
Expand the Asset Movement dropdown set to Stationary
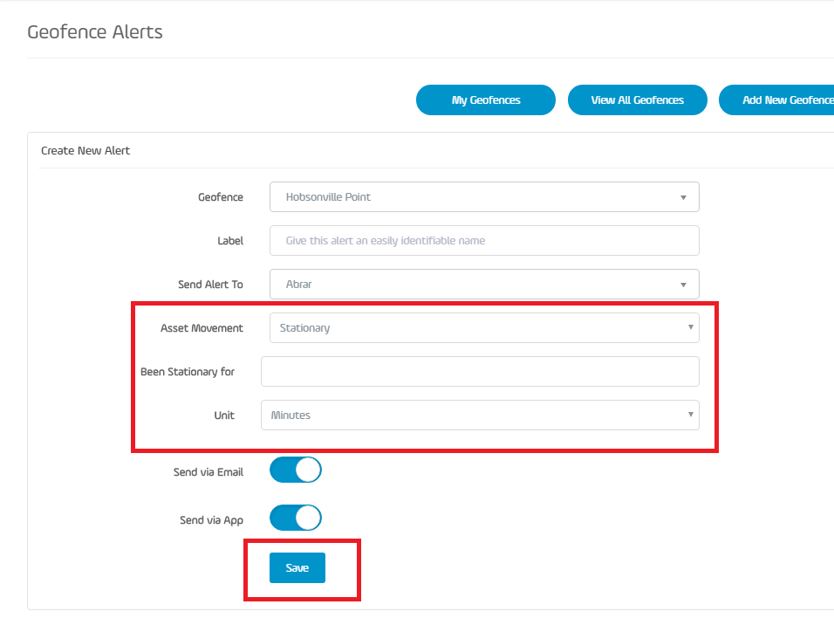point(484,328)
